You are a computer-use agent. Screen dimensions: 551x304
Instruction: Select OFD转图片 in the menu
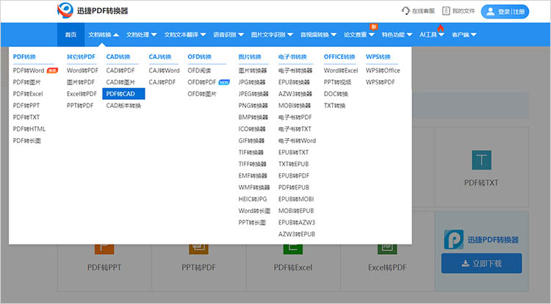(x=202, y=94)
